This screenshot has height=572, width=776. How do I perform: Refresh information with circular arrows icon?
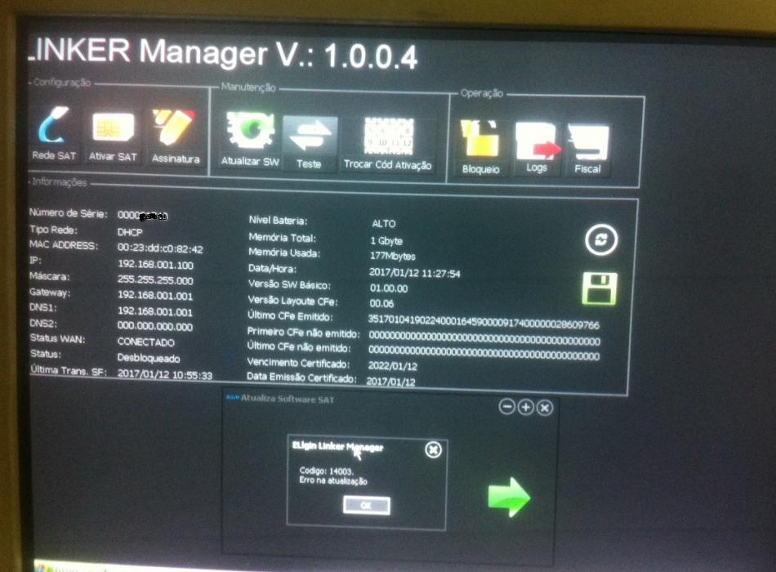(601, 240)
